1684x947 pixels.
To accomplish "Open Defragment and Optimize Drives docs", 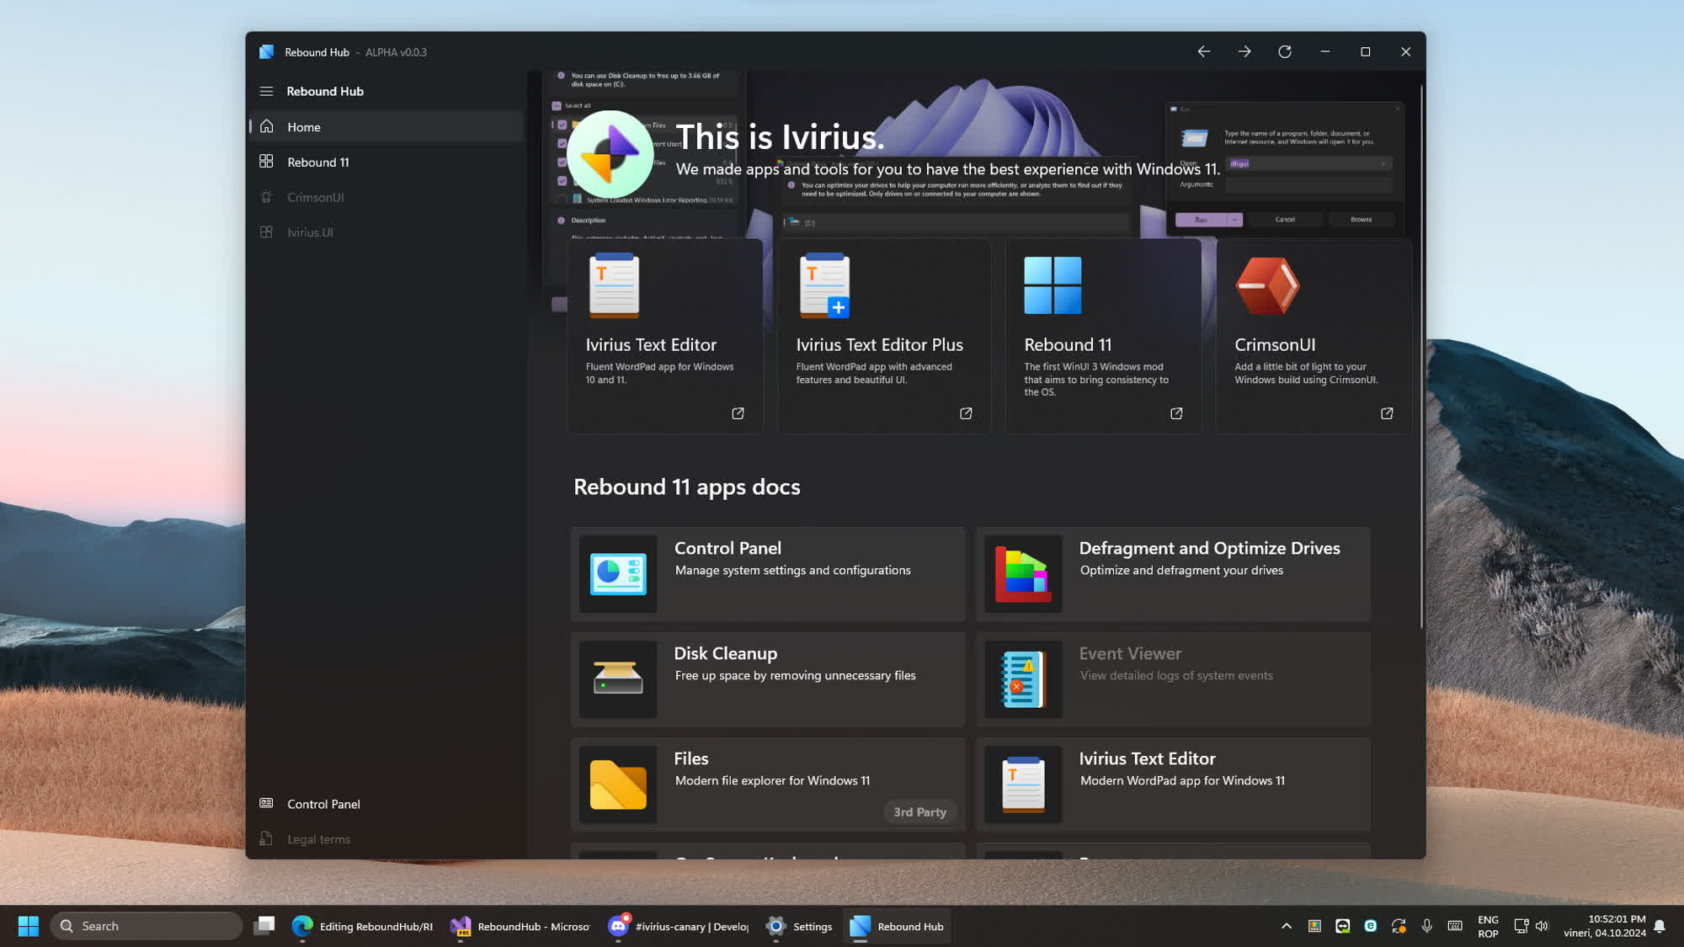I will [x=1173, y=574].
